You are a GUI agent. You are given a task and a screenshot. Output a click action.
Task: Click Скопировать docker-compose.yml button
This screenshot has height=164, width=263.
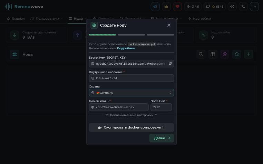(x=131, y=127)
